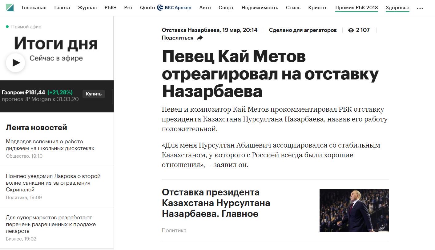
Task: Click the Политика, 19:09 timestamp
Action: click(x=24, y=198)
